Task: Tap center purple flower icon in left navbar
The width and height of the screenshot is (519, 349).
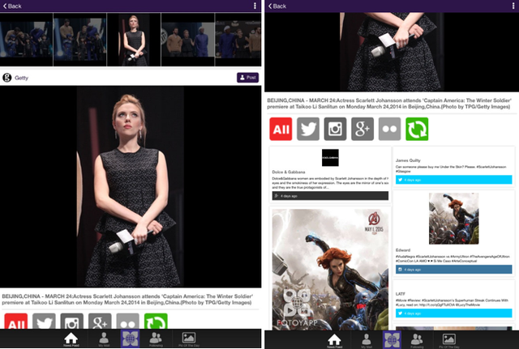Action: pyautogui.click(x=130, y=339)
